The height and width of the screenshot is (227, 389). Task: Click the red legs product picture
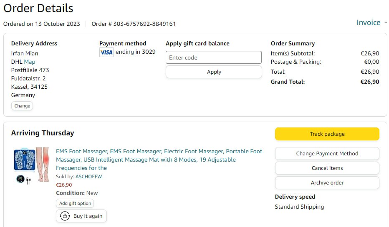(43, 164)
